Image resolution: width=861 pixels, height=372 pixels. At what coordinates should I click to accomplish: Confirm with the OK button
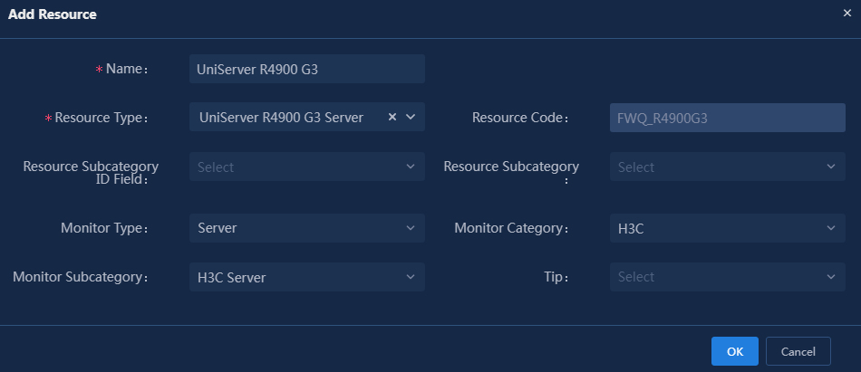pyautogui.click(x=735, y=351)
